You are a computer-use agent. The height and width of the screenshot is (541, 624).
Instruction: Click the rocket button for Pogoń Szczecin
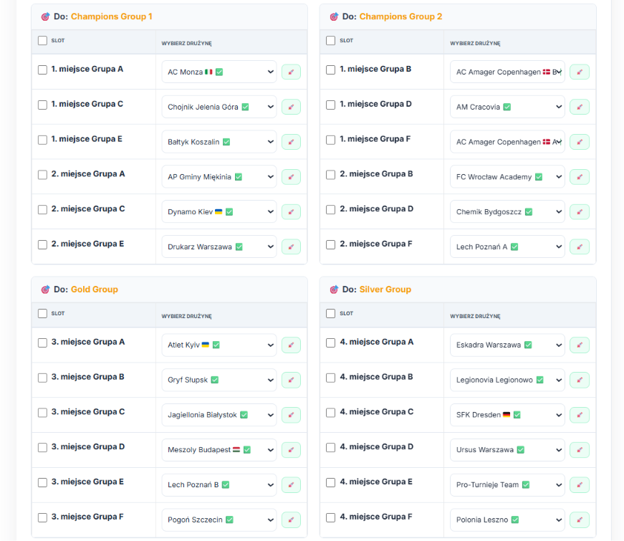(291, 520)
